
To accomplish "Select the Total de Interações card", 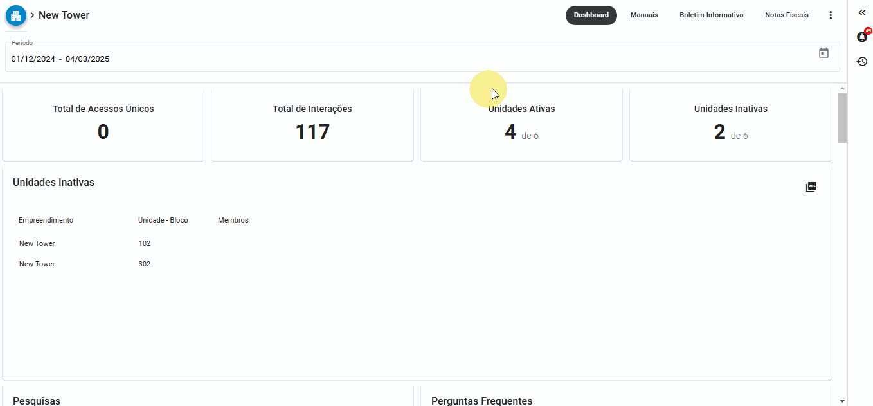I will (312, 124).
